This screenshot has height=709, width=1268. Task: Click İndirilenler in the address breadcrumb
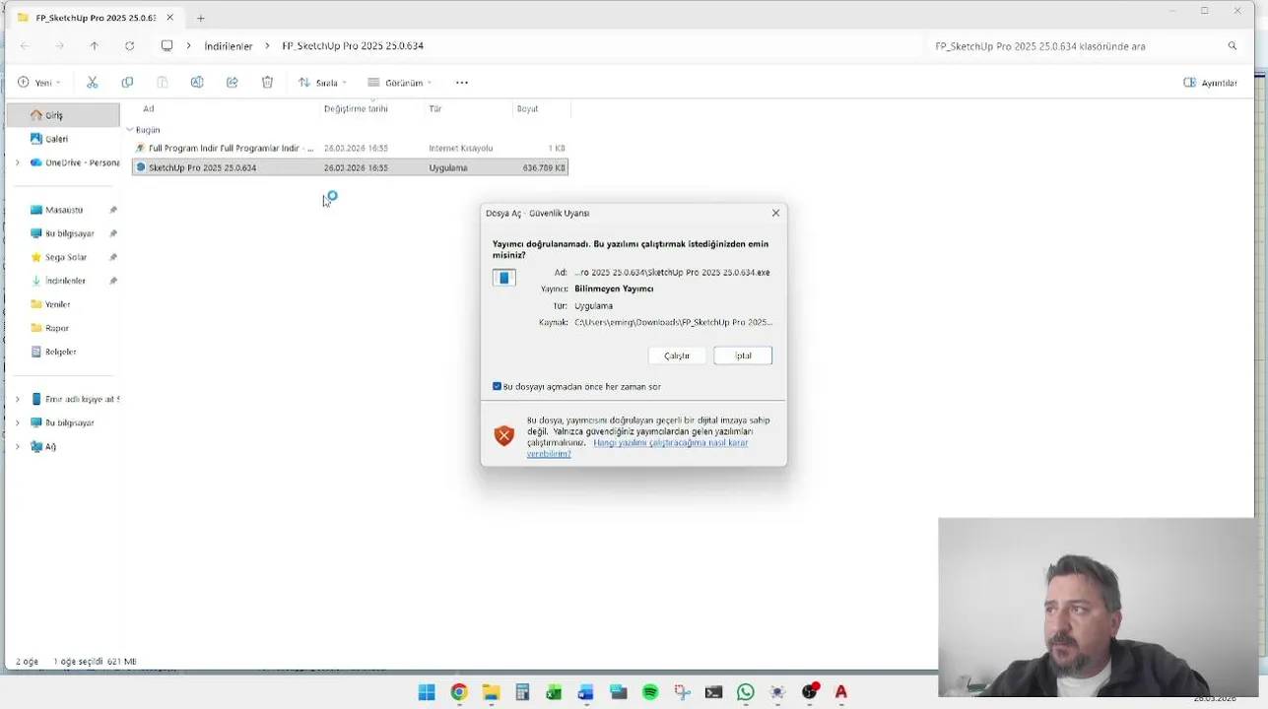(229, 46)
